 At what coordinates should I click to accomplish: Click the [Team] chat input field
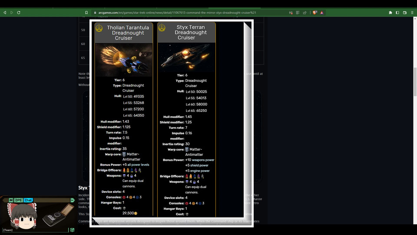coord(35,230)
